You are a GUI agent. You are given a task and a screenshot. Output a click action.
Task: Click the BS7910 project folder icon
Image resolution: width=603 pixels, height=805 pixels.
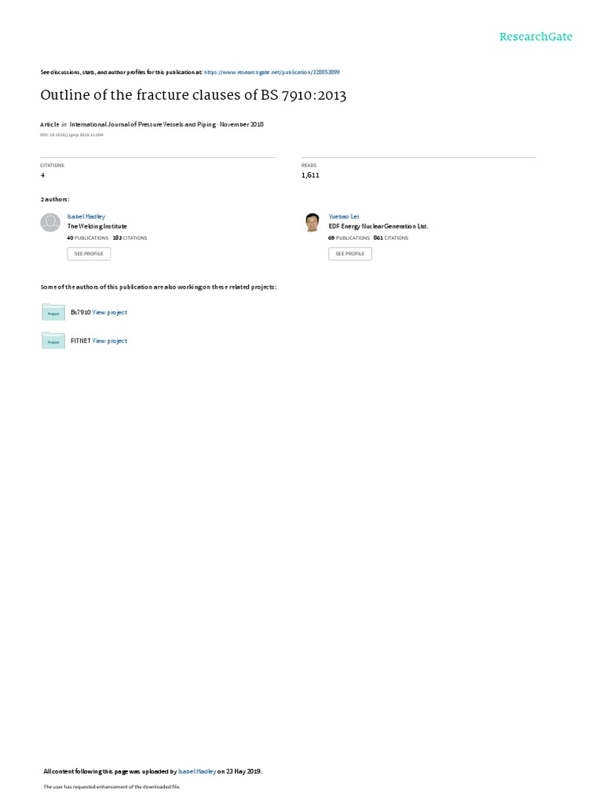[53, 312]
